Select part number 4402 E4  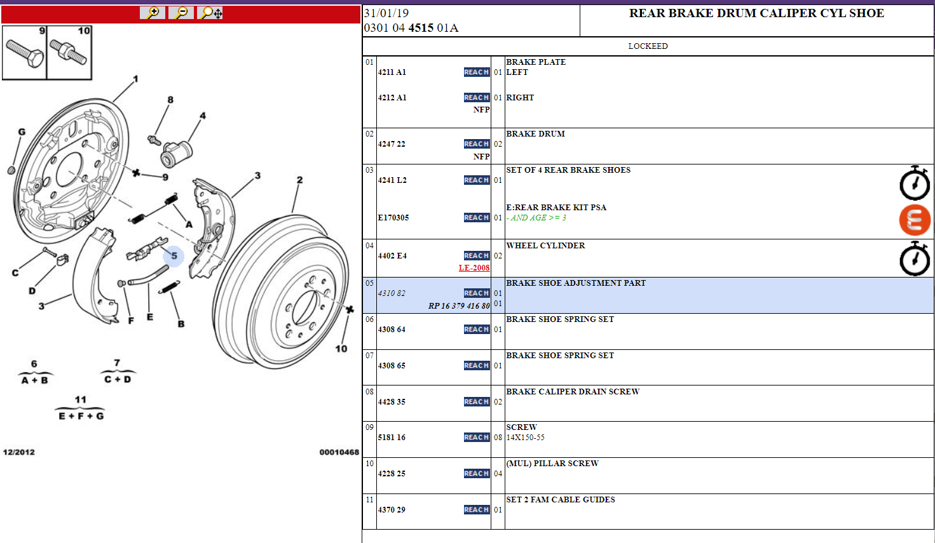(x=392, y=256)
